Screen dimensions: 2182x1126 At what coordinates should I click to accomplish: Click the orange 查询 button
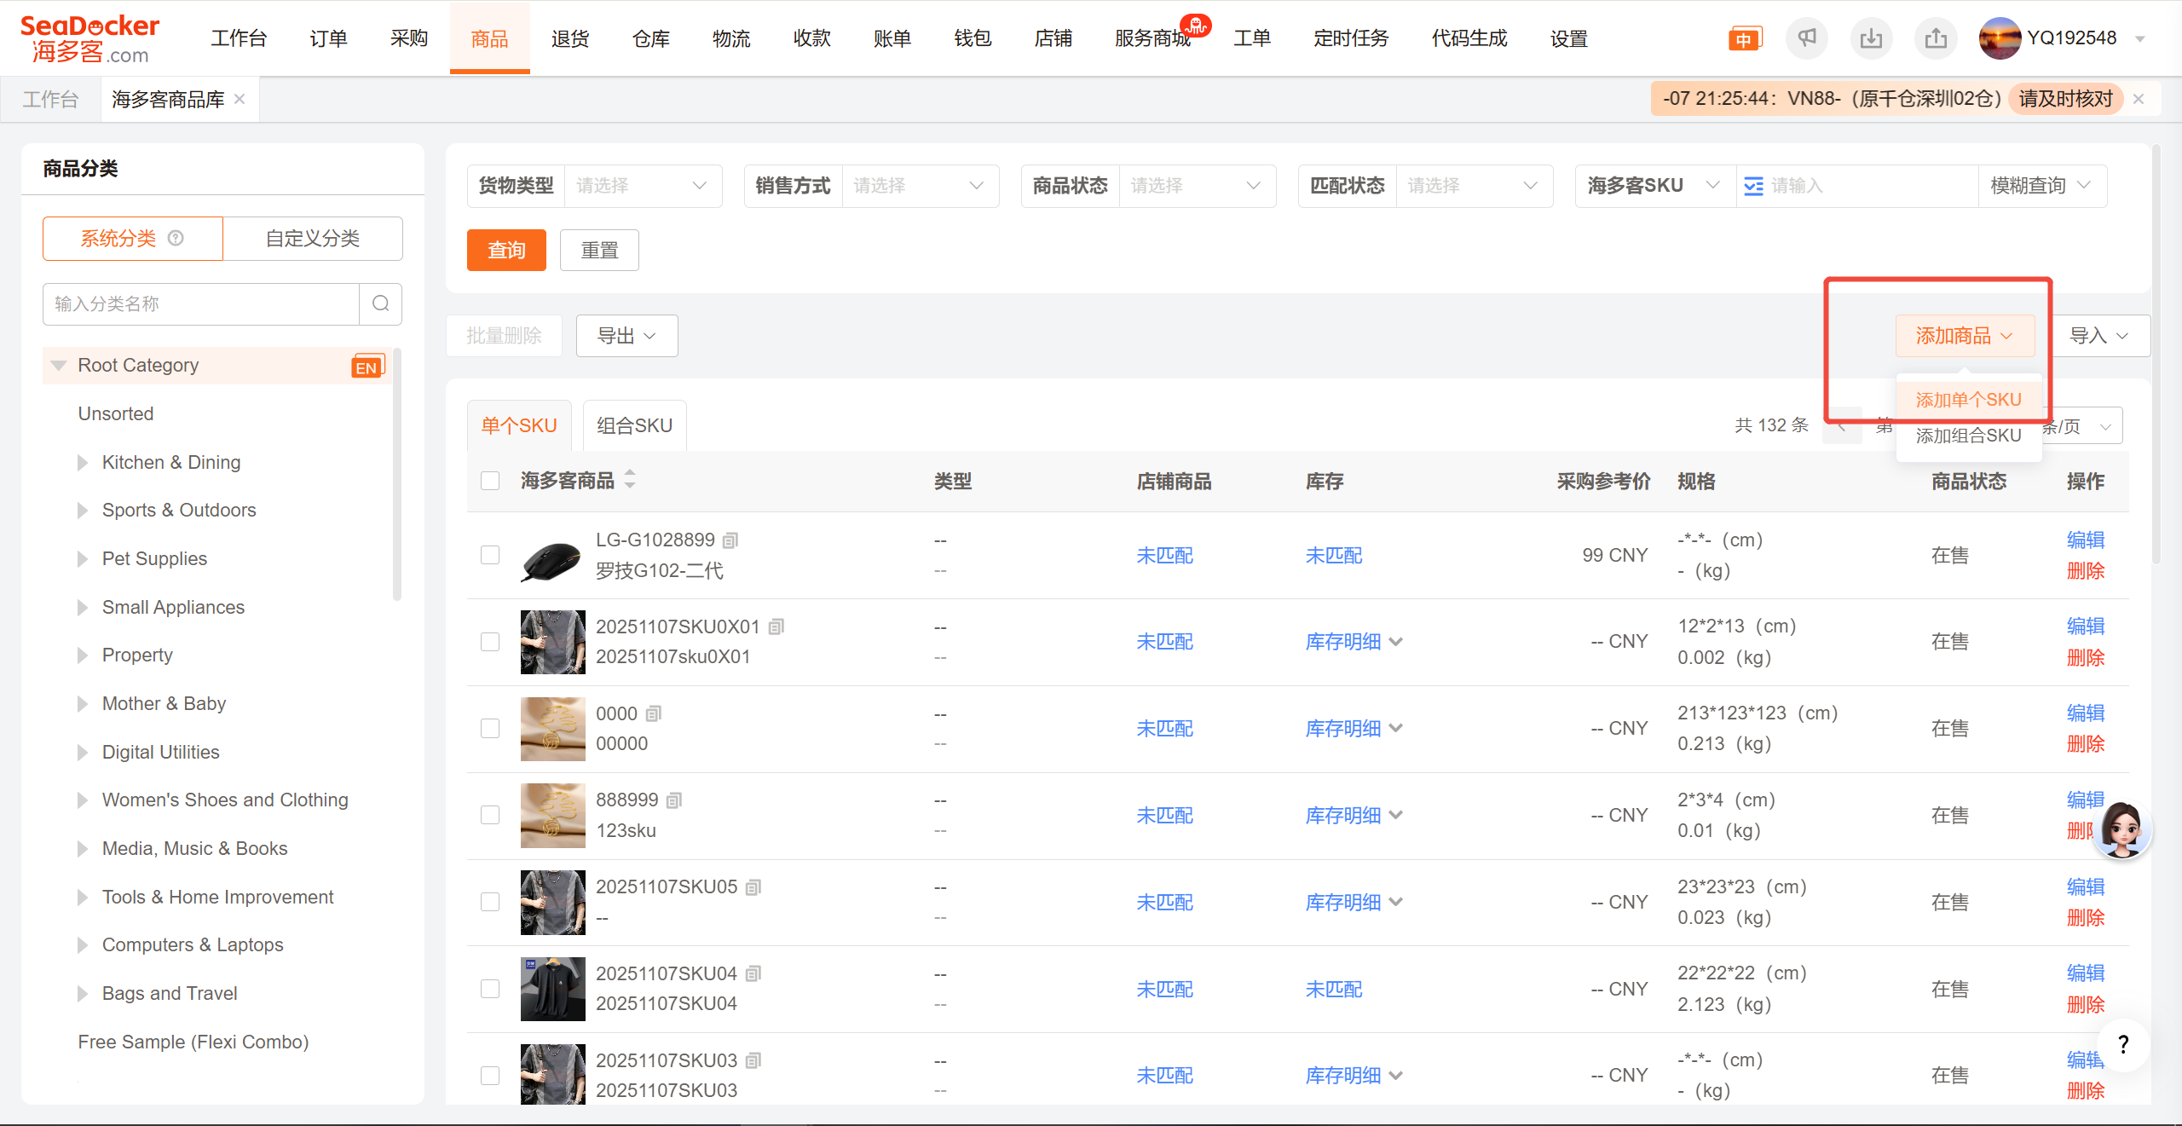[x=506, y=251]
